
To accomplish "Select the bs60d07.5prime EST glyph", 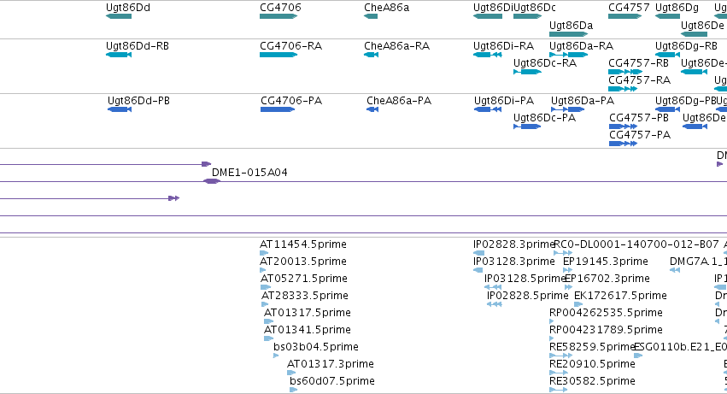I will [x=293, y=390].
